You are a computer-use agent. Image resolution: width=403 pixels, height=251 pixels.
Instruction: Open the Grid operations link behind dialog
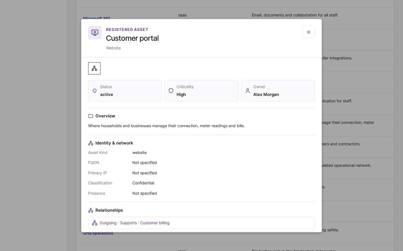pyautogui.click(x=98, y=233)
